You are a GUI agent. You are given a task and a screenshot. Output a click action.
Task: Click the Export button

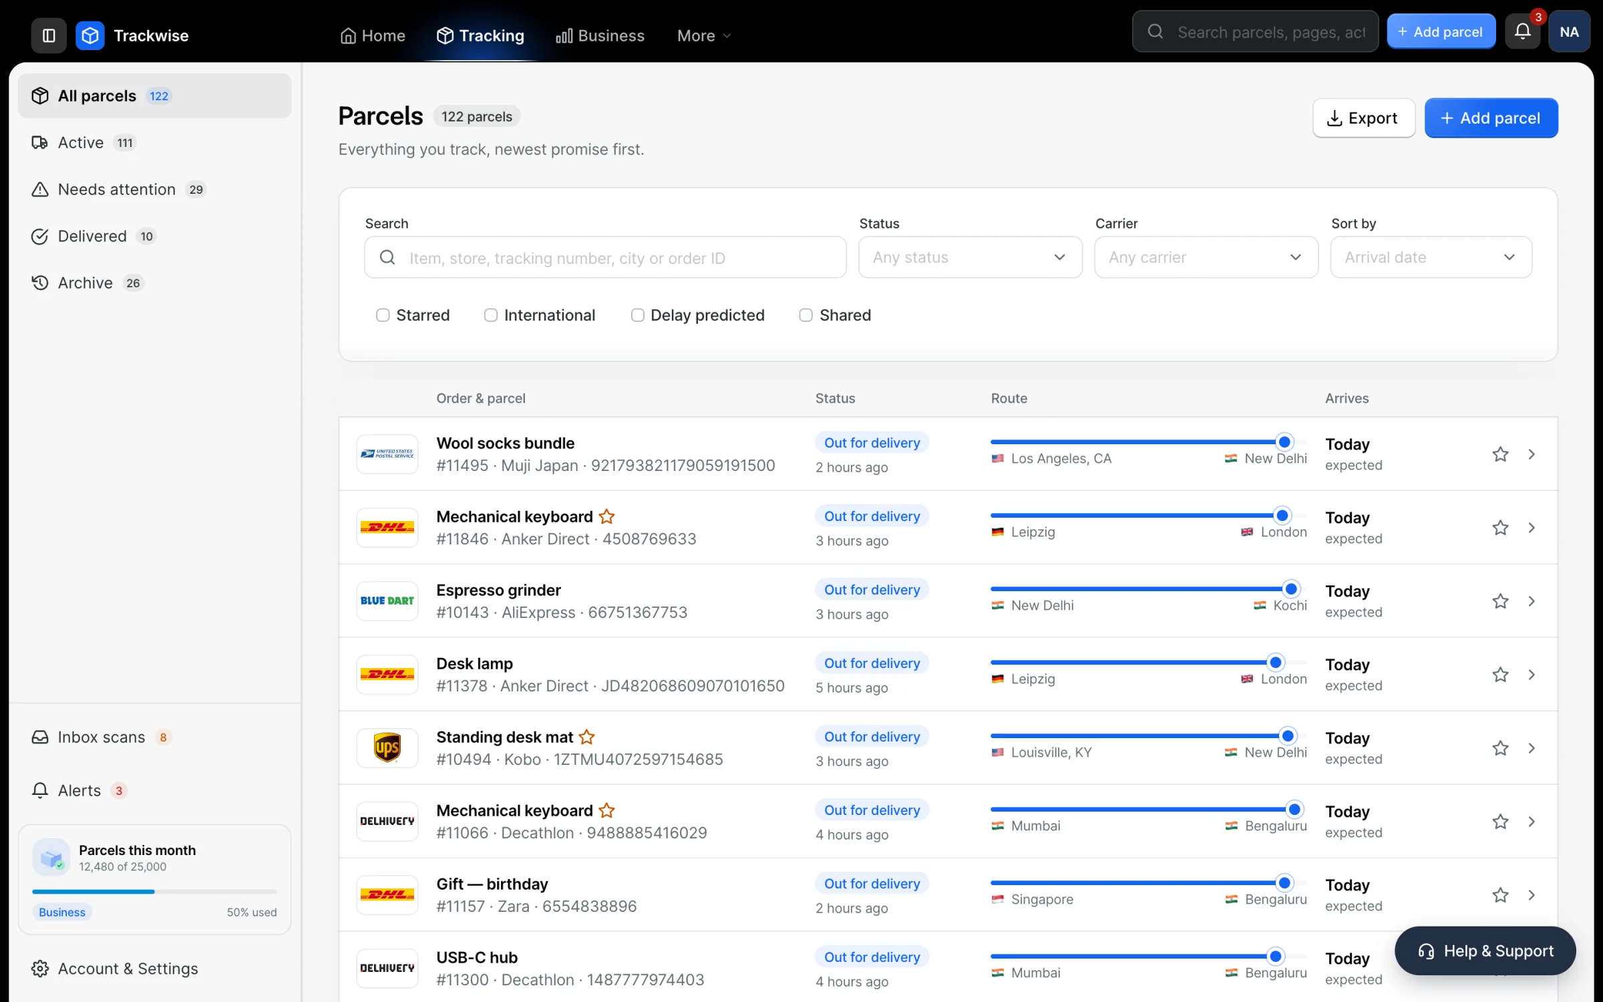(x=1363, y=118)
